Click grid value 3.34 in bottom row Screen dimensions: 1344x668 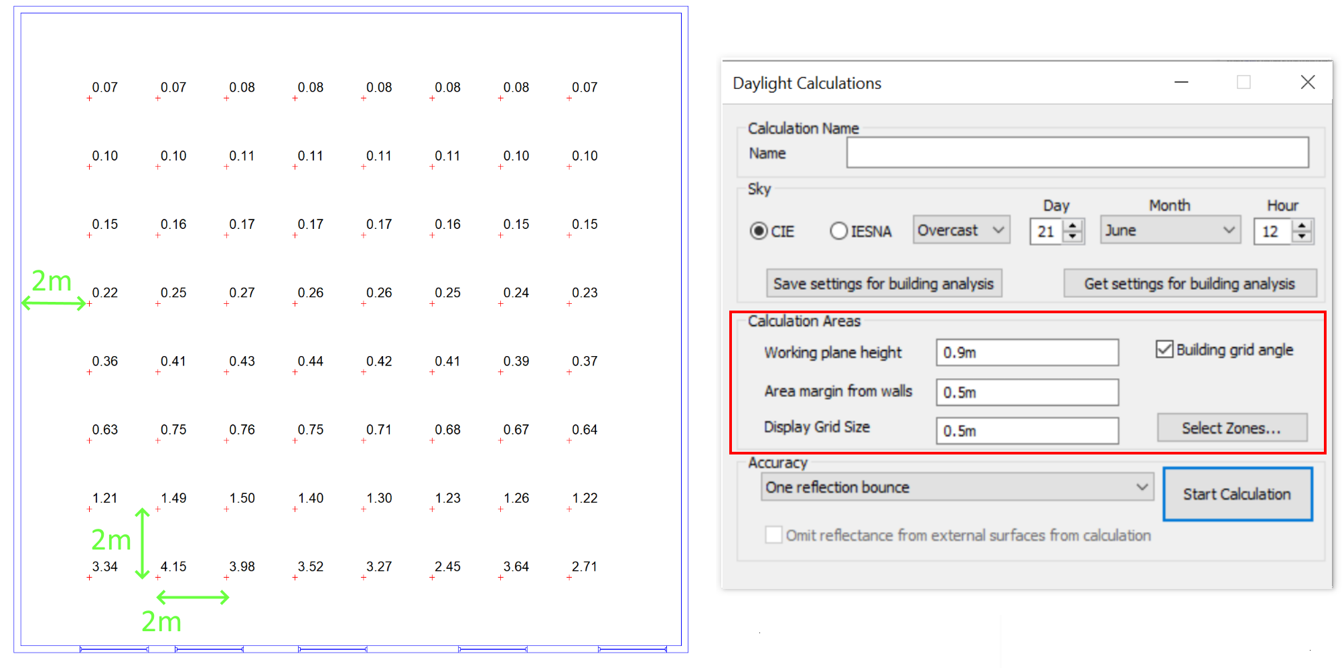click(105, 567)
